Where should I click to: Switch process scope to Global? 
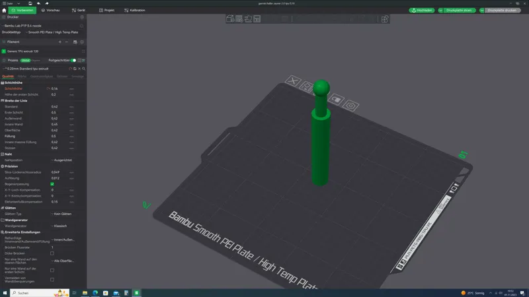pos(25,61)
